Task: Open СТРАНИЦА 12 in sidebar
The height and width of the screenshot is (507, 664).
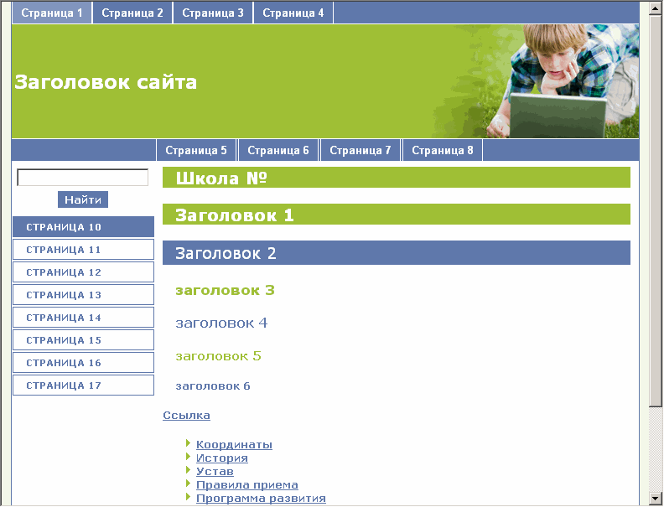Action: pyautogui.click(x=84, y=272)
